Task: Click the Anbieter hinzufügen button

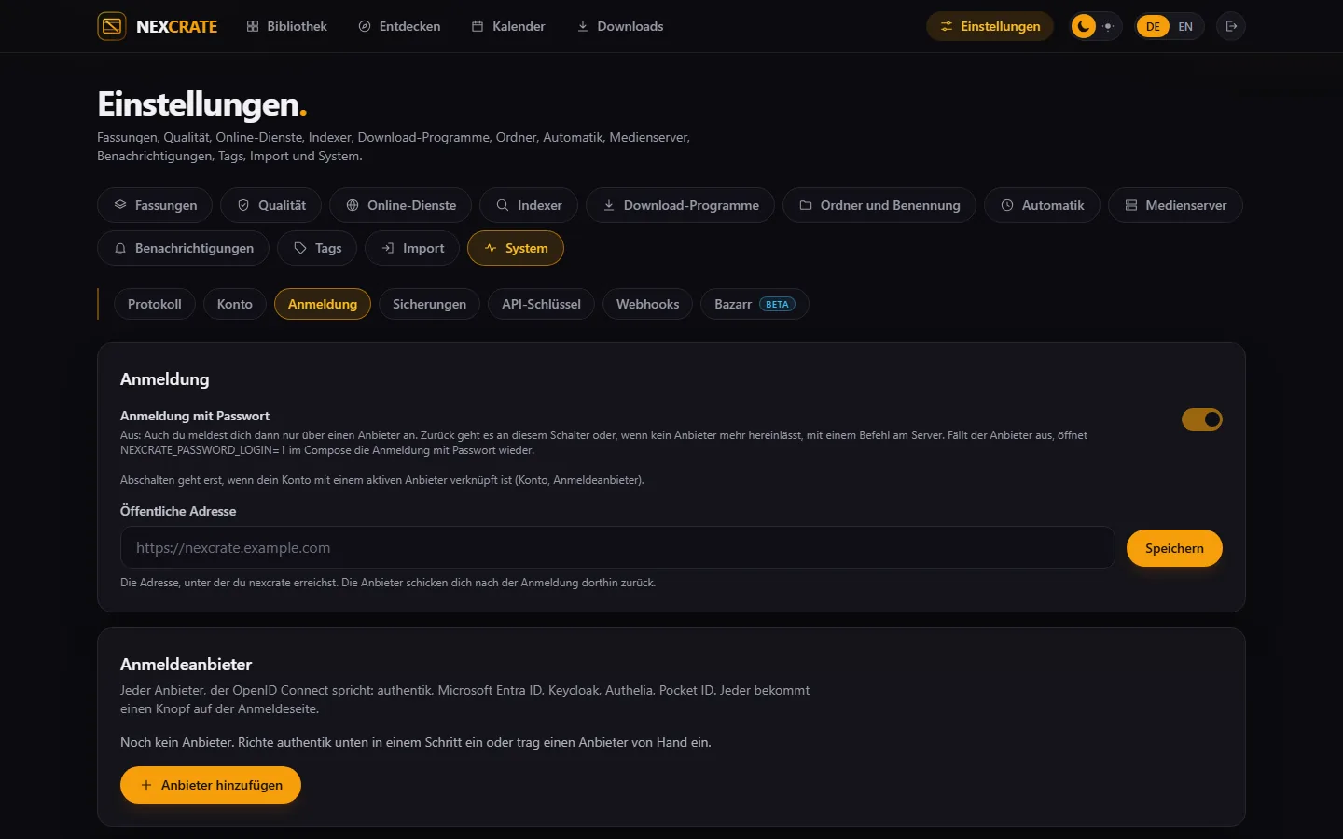Action: click(x=211, y=785)
